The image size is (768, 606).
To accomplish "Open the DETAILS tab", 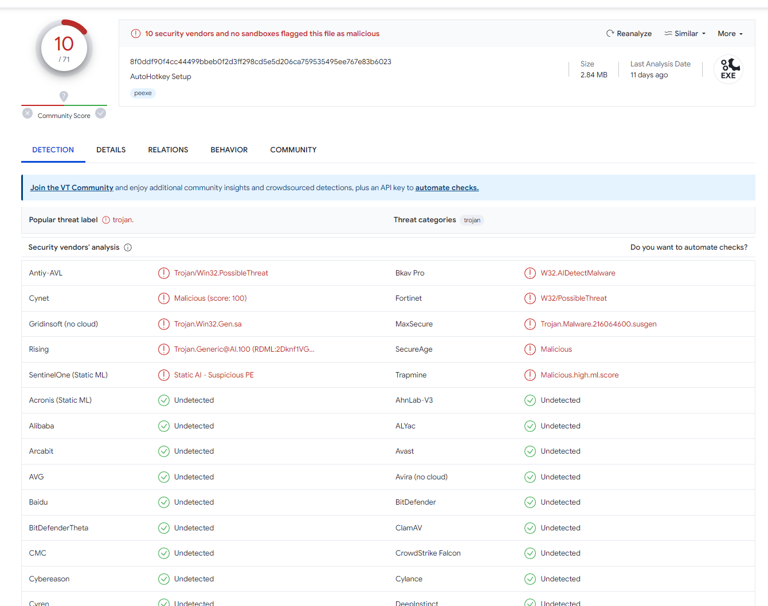I will [111, 149].
